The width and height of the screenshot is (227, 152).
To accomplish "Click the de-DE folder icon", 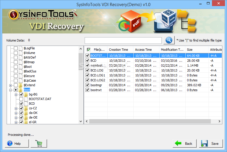I will pos(26,118).
